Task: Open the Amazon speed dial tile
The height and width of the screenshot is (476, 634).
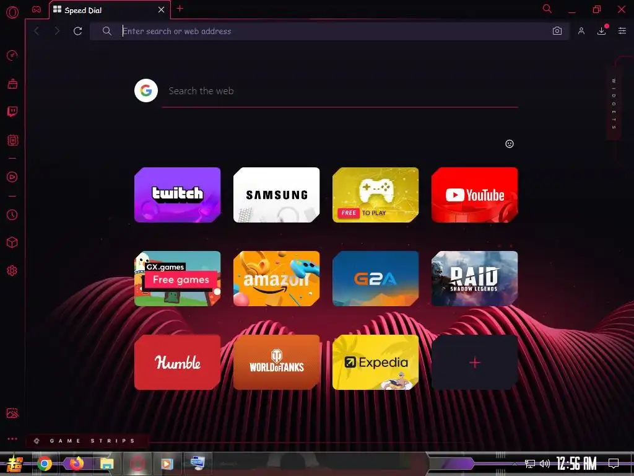Action: coord(277,278)
